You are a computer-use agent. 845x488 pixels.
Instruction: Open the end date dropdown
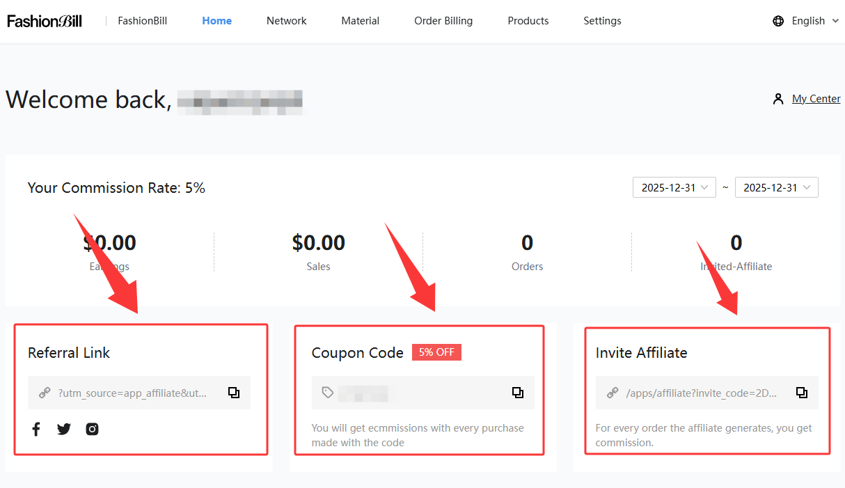tap(776, 187)
